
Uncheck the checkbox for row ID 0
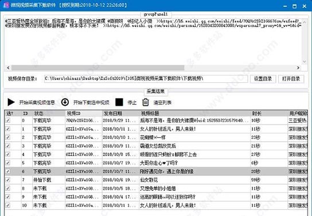(8, 121)
